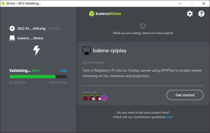Click the purple cube device icon
Image resolution: width=210 pixels, height=133 pixels.
tap(104, 98)
